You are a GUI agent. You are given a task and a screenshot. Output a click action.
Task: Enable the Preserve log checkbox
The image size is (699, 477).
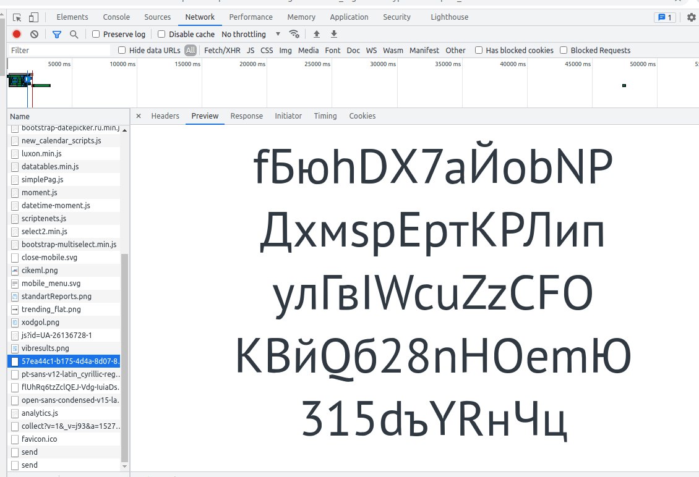coord(96,34)
